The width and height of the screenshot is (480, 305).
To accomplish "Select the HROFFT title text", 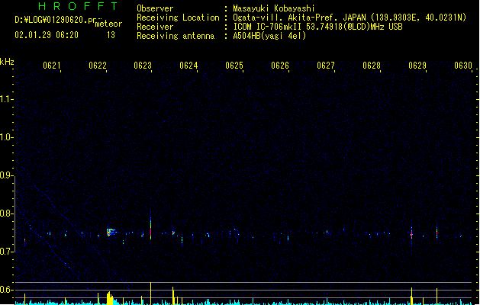I will point(78,6).
